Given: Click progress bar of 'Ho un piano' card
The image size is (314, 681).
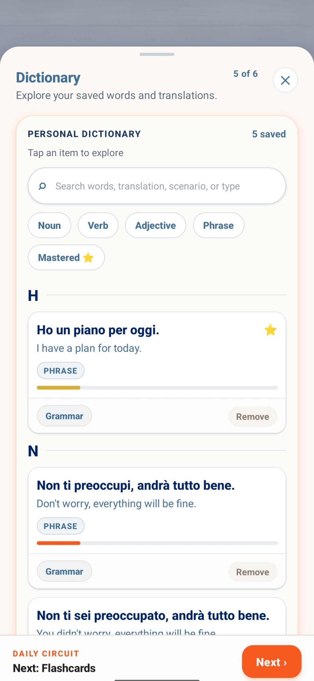Looking at the screenshot, I should [x=157, y=388].
